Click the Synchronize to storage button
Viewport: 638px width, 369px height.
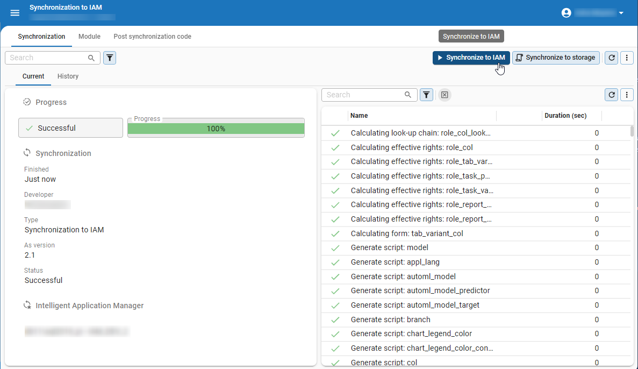556,58
